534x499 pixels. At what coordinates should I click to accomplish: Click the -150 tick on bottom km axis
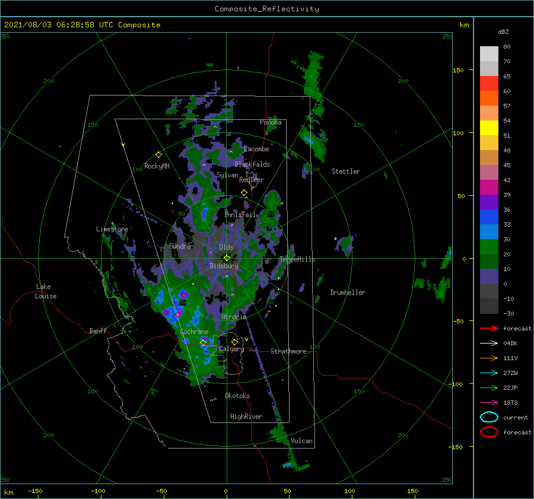click(x=35, y=491)
